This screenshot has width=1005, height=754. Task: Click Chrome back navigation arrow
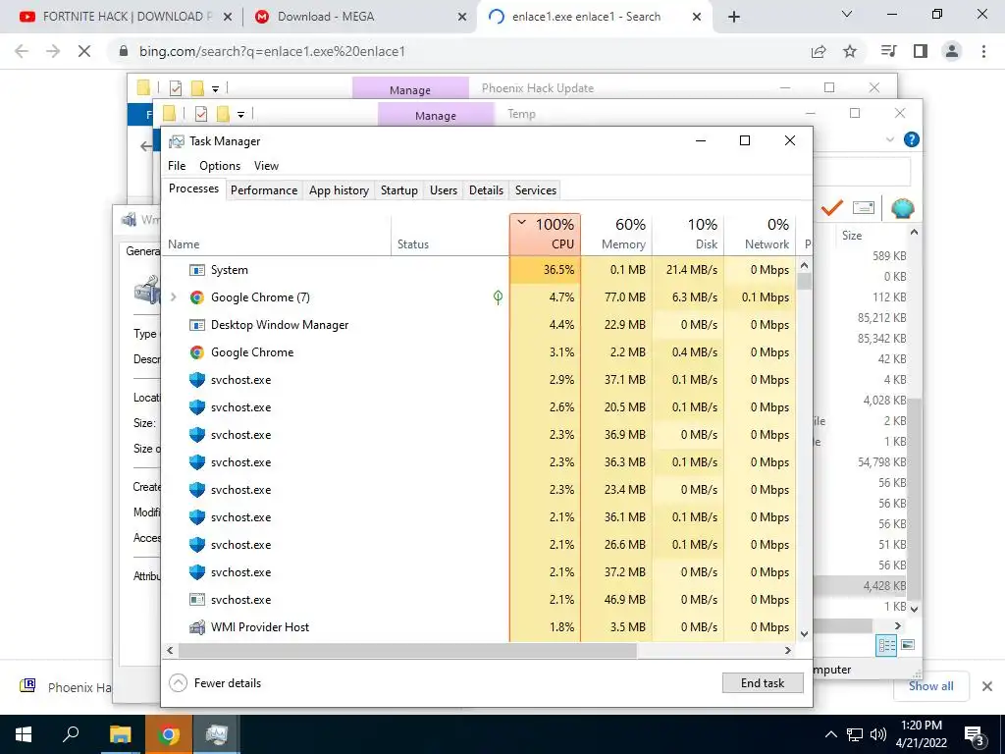tap(22, 51)
